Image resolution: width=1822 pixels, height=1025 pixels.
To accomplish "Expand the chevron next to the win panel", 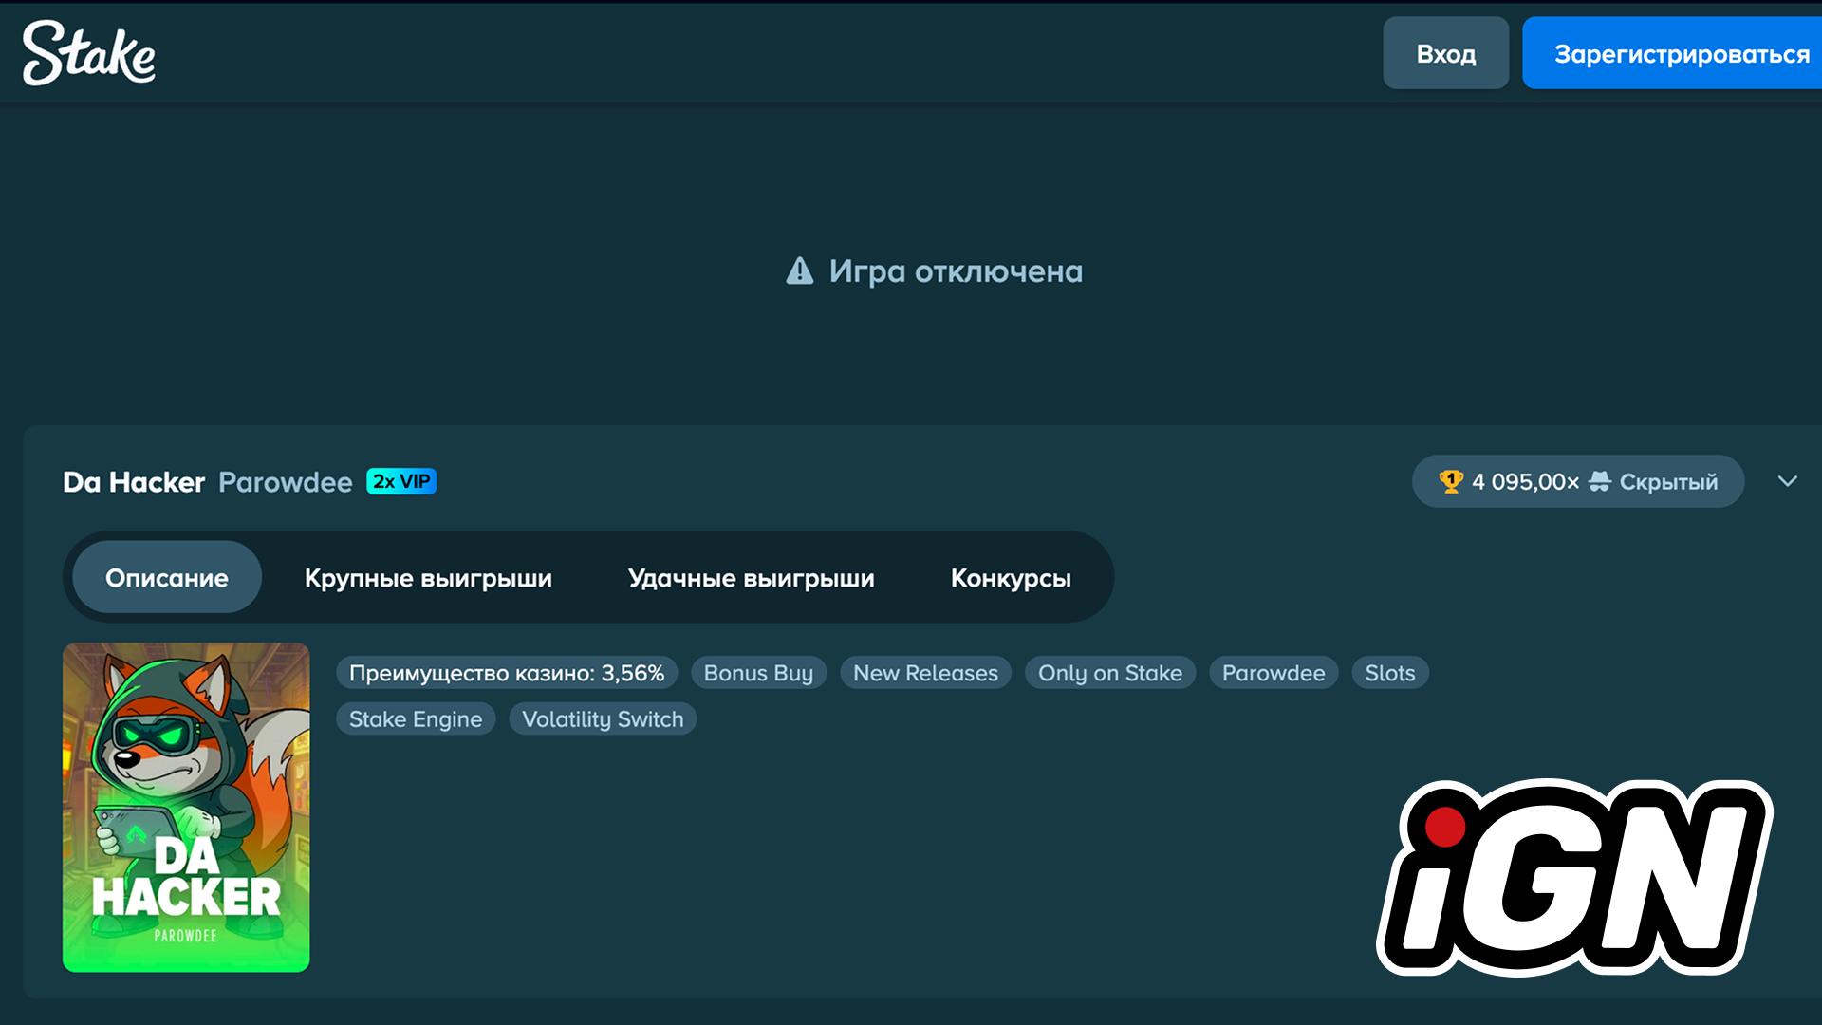I will tap(1789, 482).
